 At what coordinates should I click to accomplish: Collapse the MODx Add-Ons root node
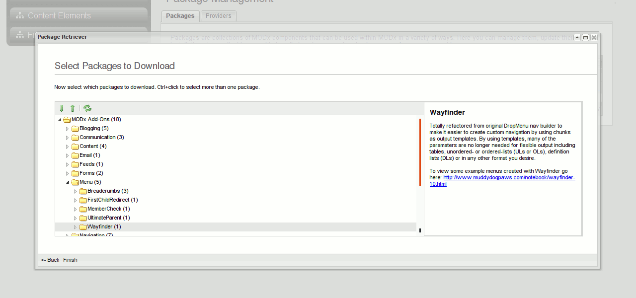[60, 120]
